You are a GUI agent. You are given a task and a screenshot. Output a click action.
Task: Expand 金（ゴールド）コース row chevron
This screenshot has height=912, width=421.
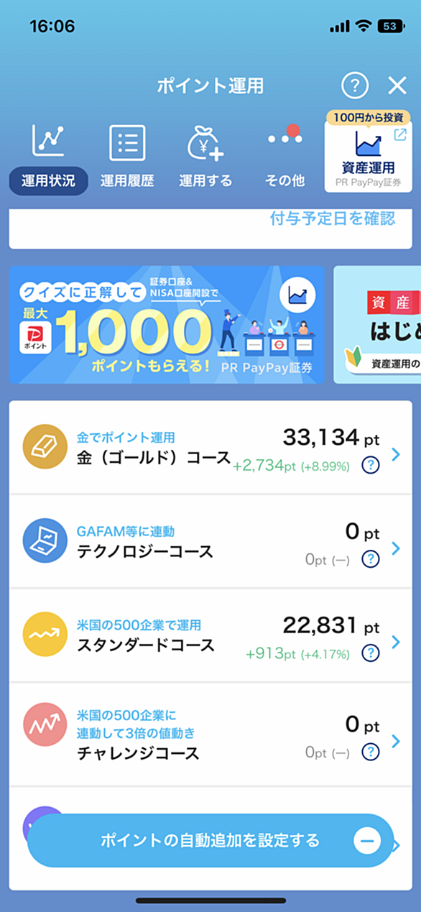point(396,454)
